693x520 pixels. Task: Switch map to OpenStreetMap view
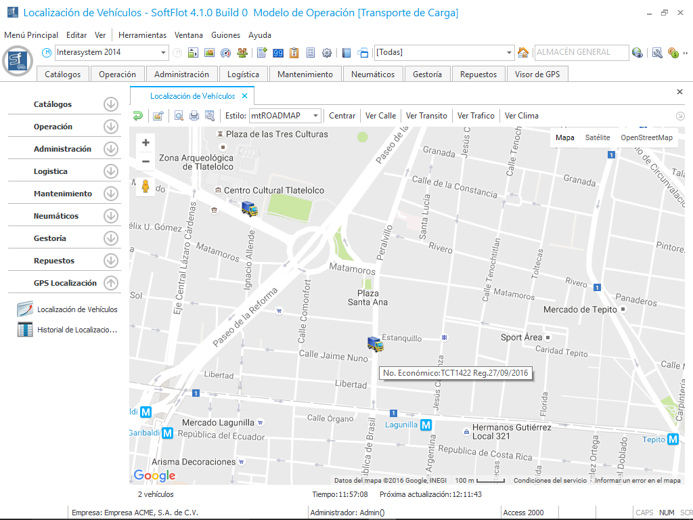[646, 137]
